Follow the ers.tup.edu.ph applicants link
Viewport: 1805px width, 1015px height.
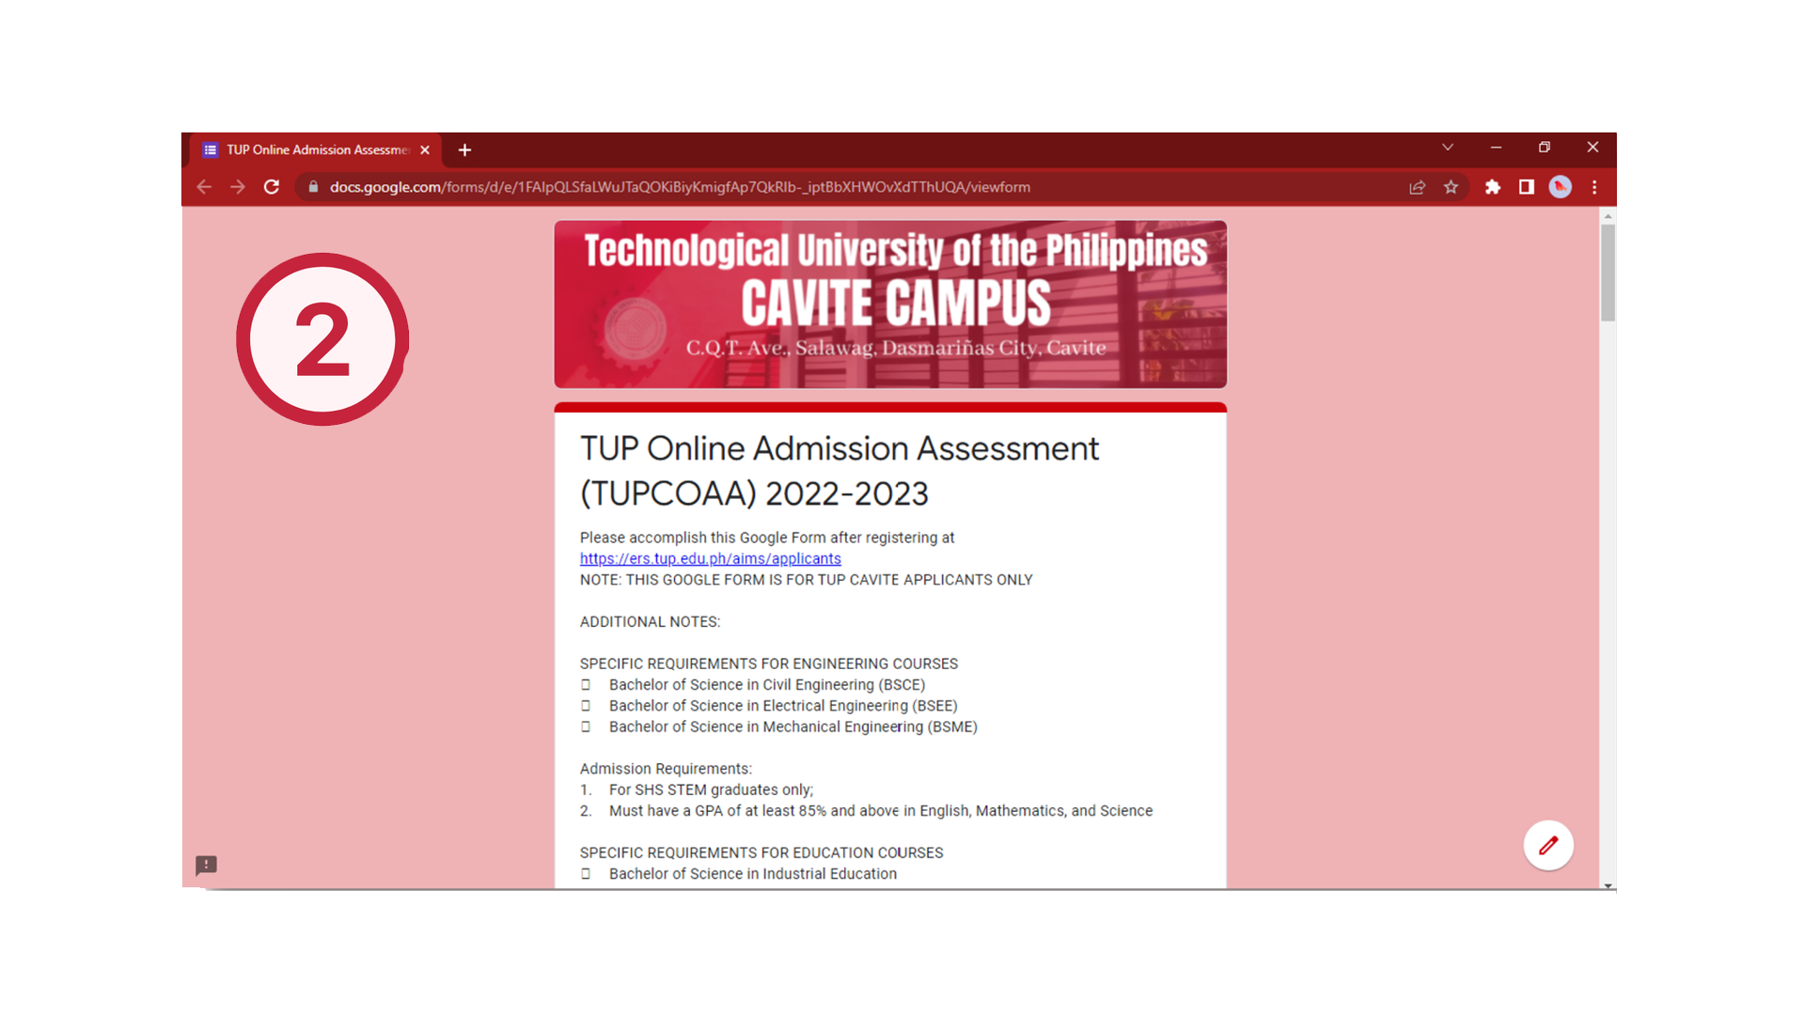point(709,558)
